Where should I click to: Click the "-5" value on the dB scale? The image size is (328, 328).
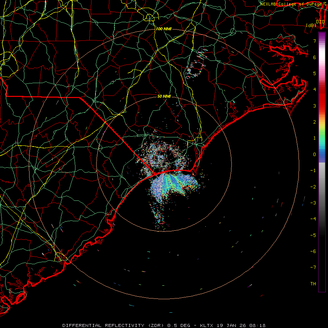313,235
